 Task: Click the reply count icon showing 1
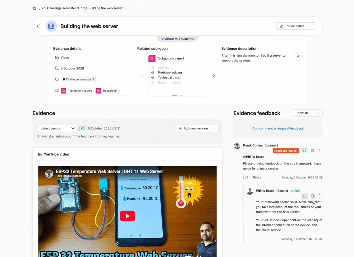[x=245, y=177]
